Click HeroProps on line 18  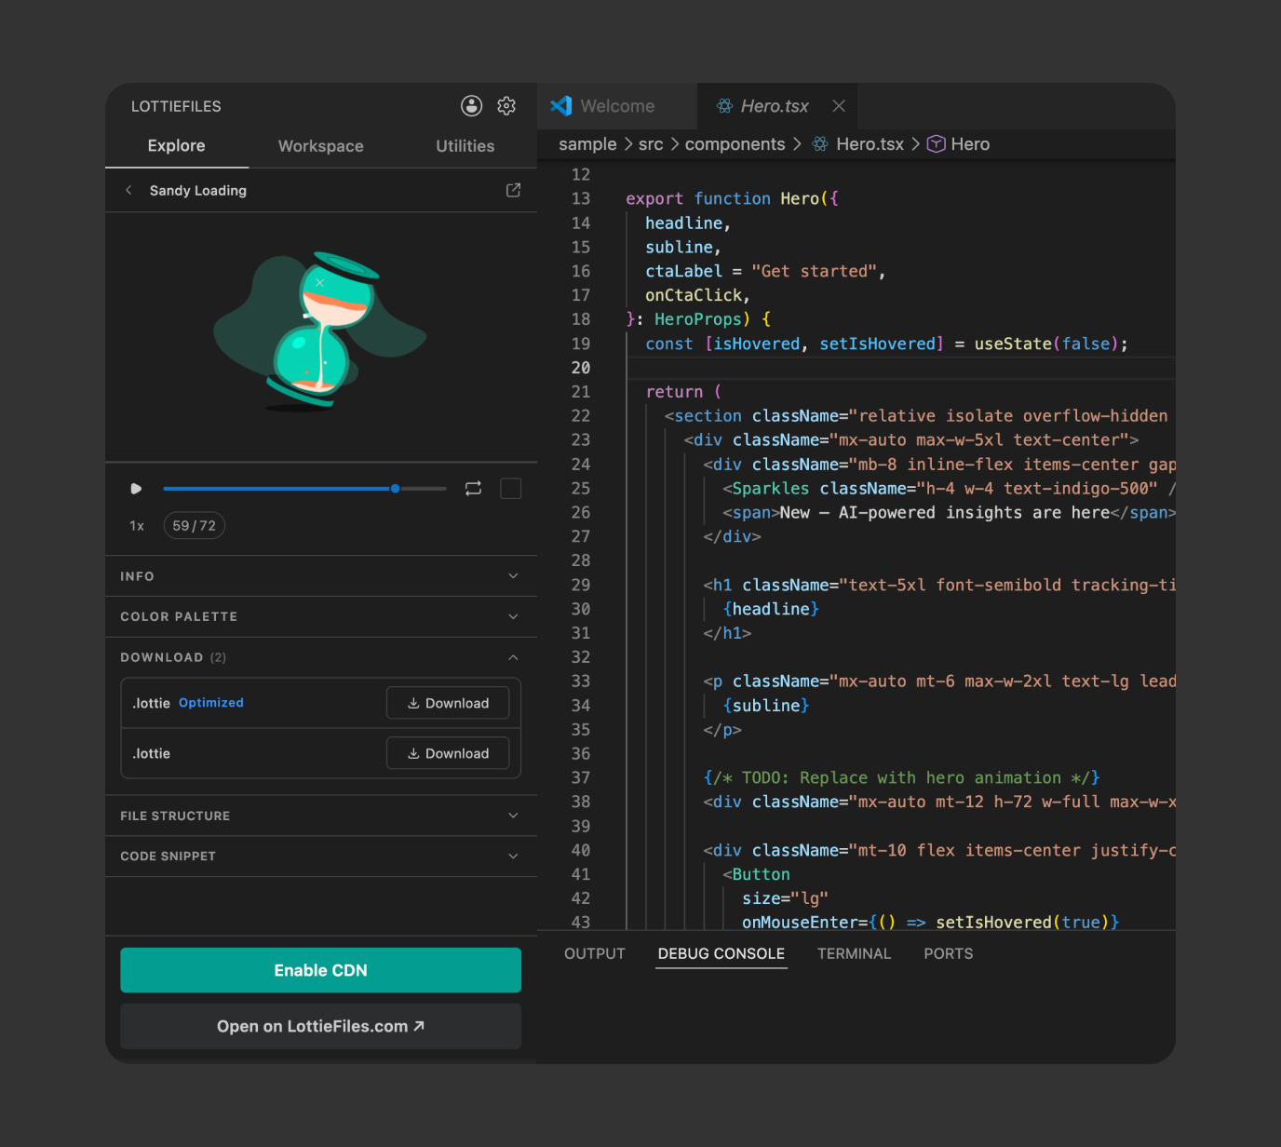pyautogui.click(x=698, y=319)
